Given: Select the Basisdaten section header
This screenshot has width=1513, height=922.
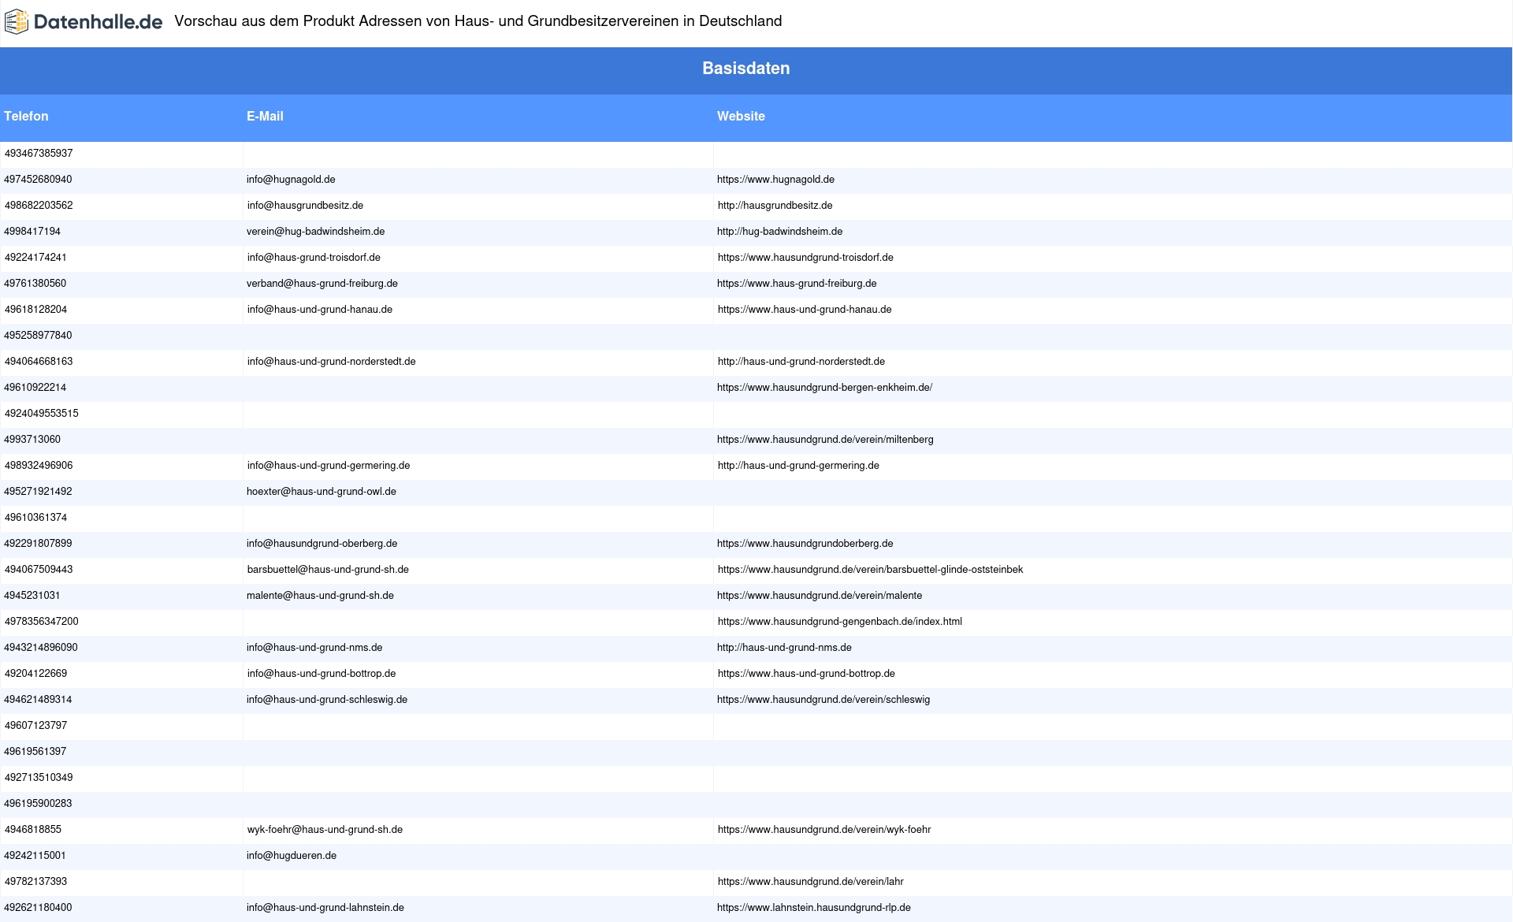Looking at the screenshot, I should click(x=745, y=69).
